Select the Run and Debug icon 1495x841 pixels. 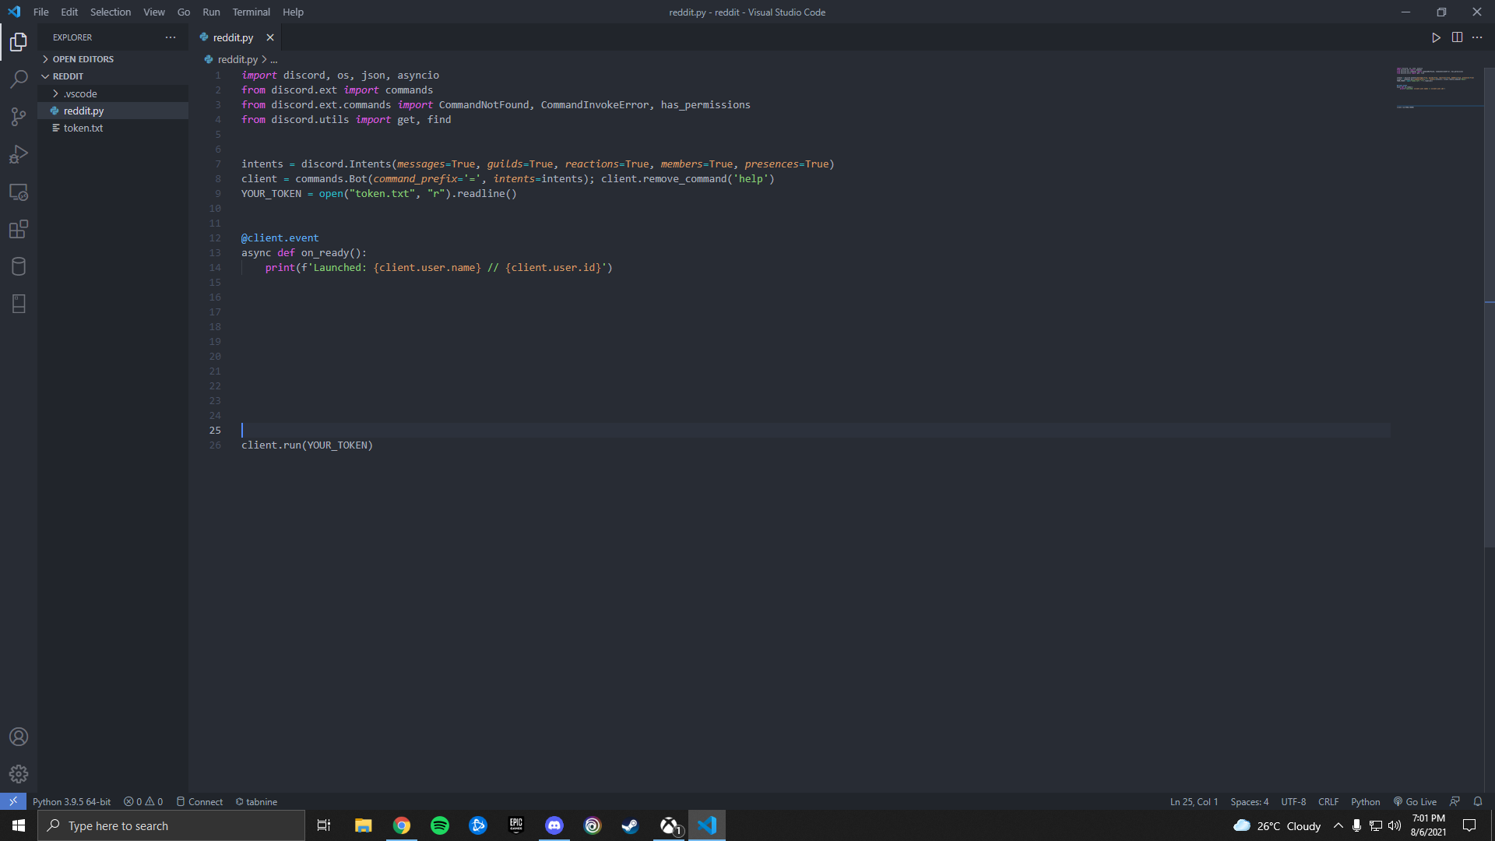19,154
